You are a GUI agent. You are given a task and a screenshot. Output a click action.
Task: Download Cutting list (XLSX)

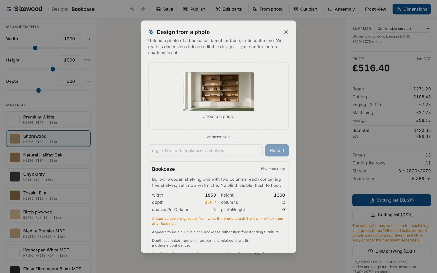(391, 200)
